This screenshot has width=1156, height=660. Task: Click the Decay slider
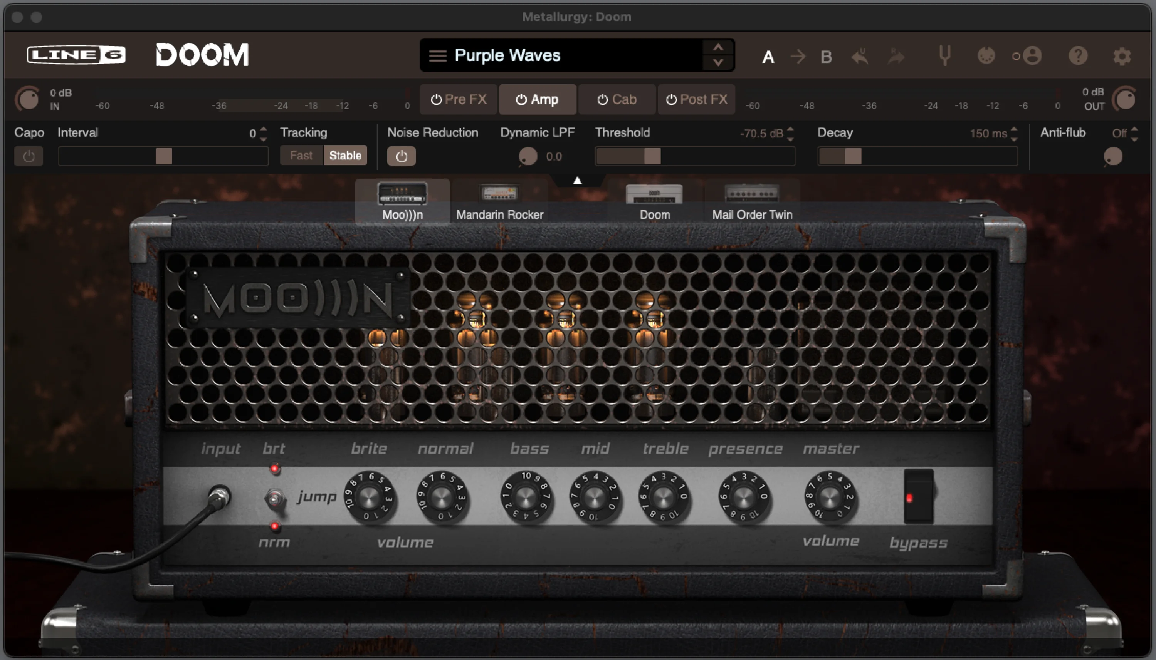pyautogui.click(x=917, y=156)
